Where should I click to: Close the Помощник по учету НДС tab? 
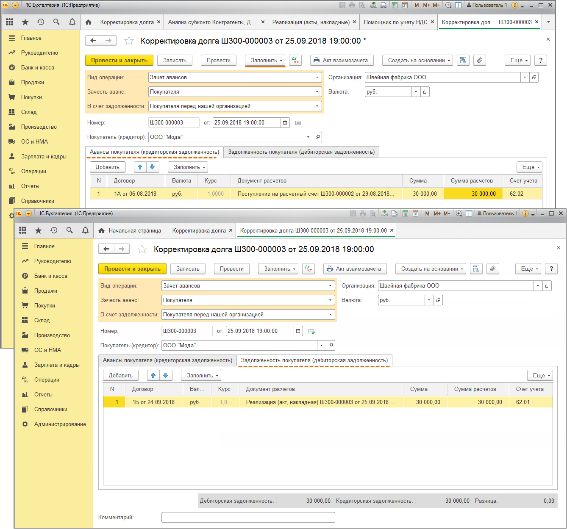433,22
